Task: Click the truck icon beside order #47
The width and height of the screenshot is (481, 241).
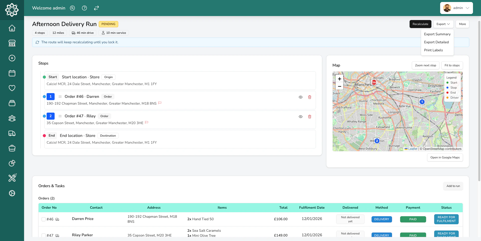Action: click(57, 235)
